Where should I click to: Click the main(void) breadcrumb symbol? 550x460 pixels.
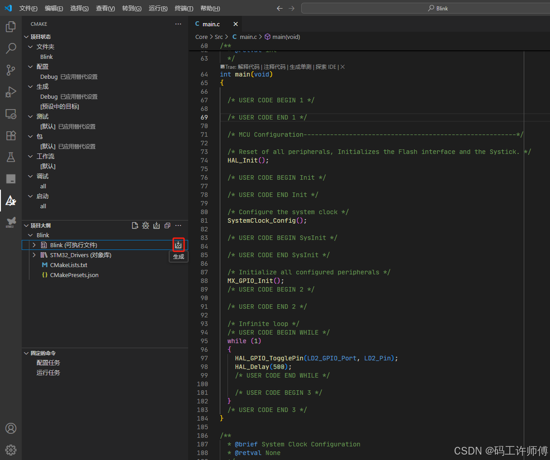[x=282, y=37]
